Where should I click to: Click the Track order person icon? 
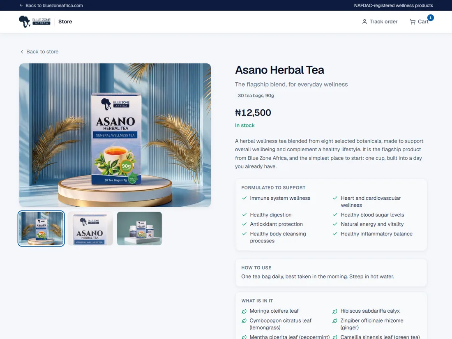click(x=364, y=22)
